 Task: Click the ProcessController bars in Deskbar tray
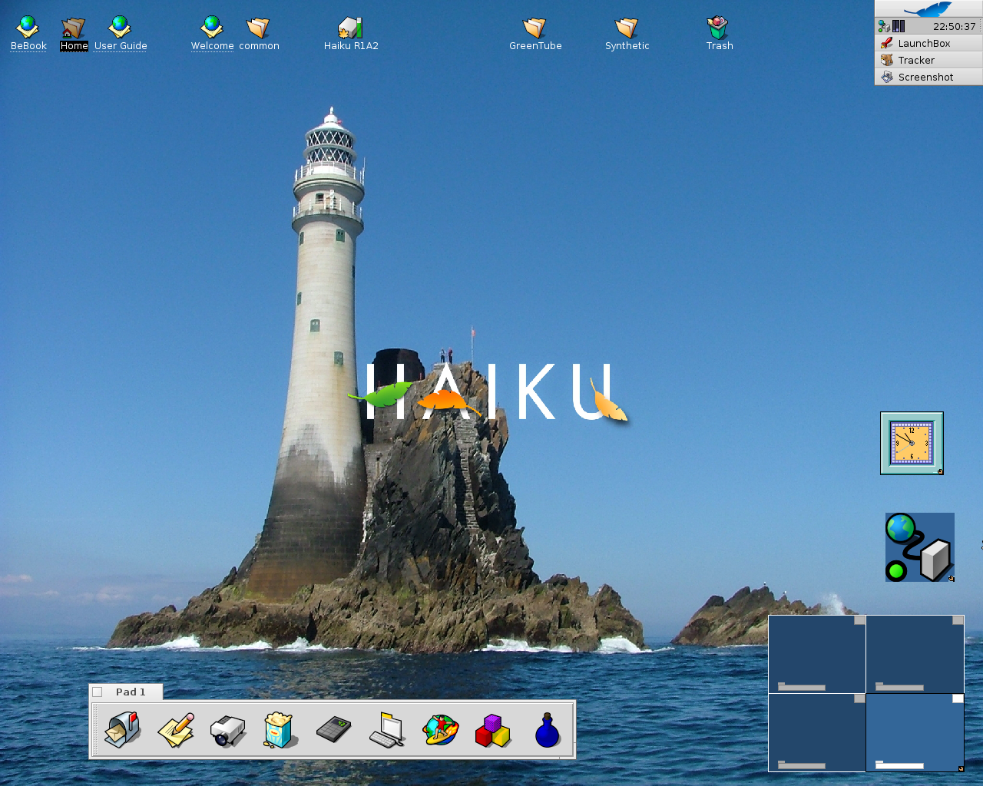[899, 26]
